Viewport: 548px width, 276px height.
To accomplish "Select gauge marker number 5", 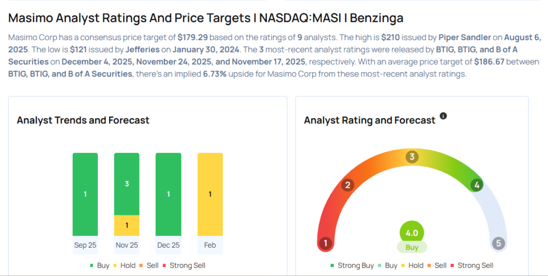I will point(499,243).
